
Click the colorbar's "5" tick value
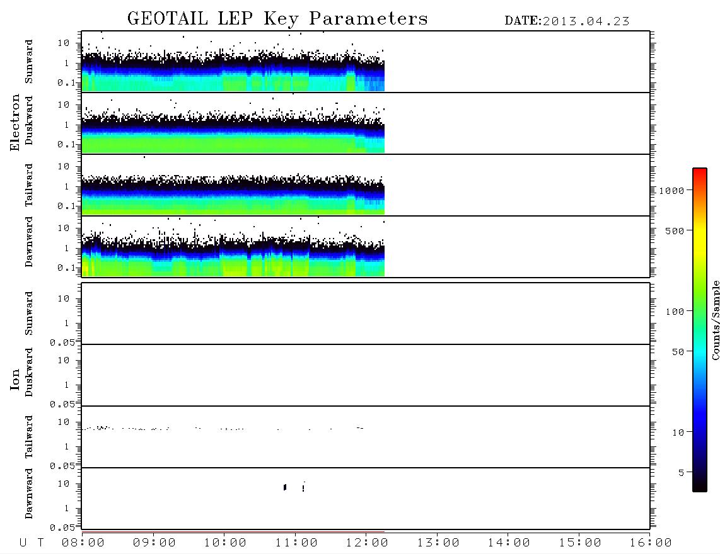(682, 473)
